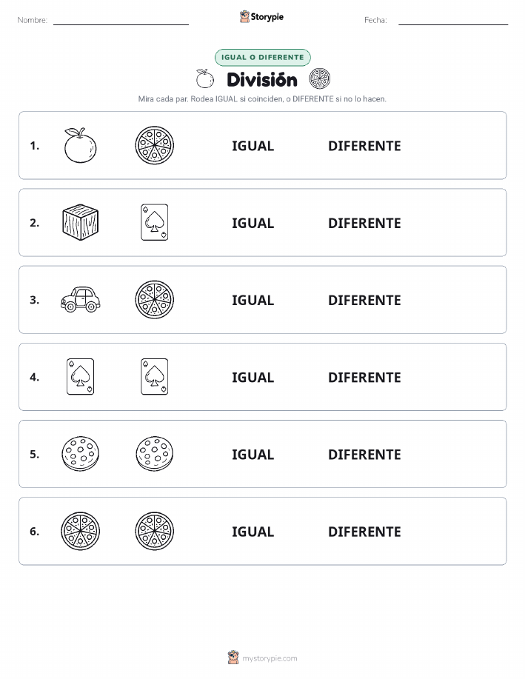The width and height of the screenshot is (525, 679).
Task: Click the orange fruit in row 1
Action: click(x=80, y=145)
